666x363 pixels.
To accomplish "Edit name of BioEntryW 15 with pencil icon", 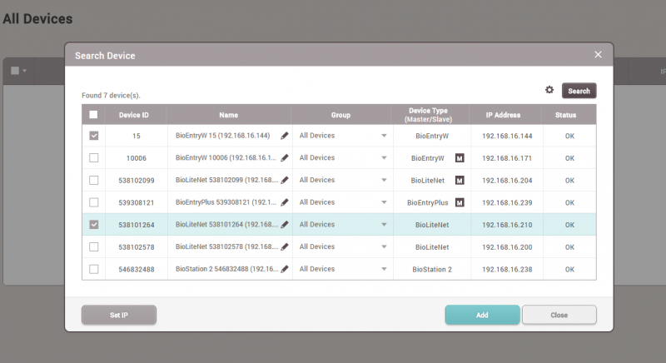I will pyautogui.click(x=285, y=135).
